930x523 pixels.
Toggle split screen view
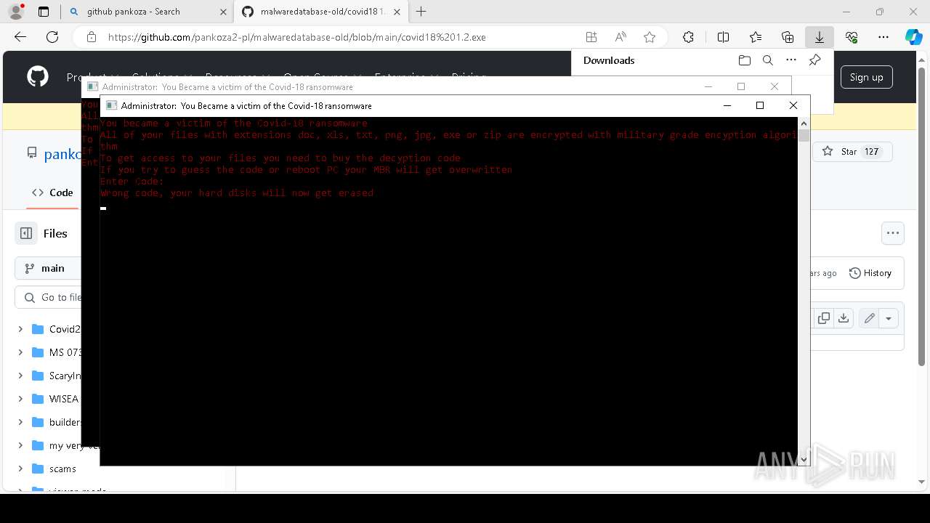[x=723, y=37]
